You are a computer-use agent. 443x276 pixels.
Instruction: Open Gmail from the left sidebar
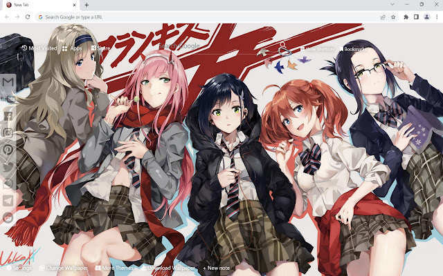pos(8,81)
